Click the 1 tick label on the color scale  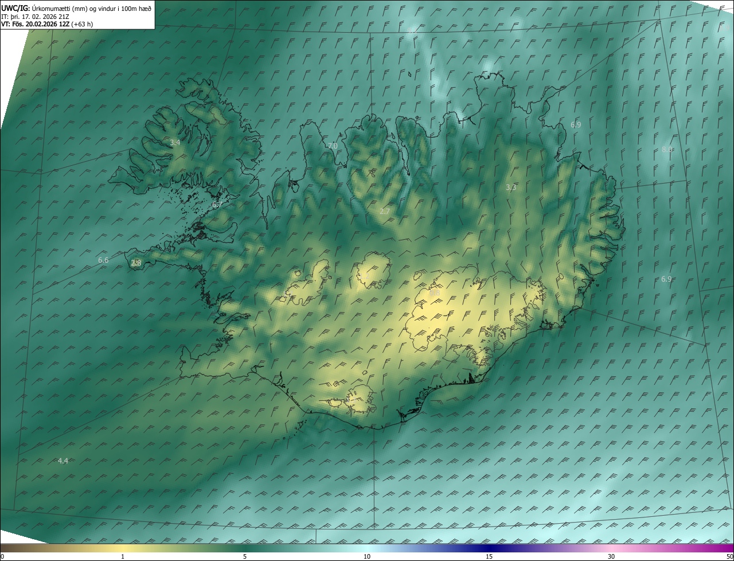(123, 557)
